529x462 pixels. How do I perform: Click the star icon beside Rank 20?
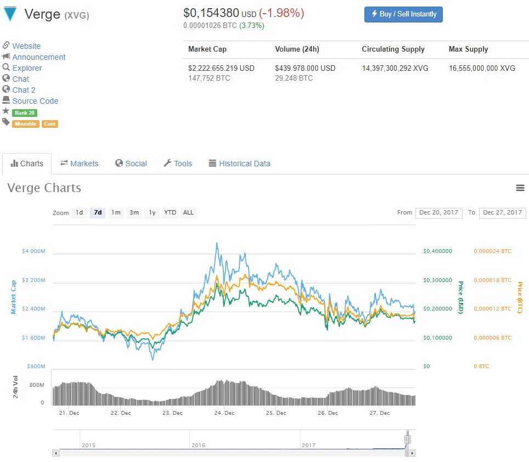[x=5, y=111]
